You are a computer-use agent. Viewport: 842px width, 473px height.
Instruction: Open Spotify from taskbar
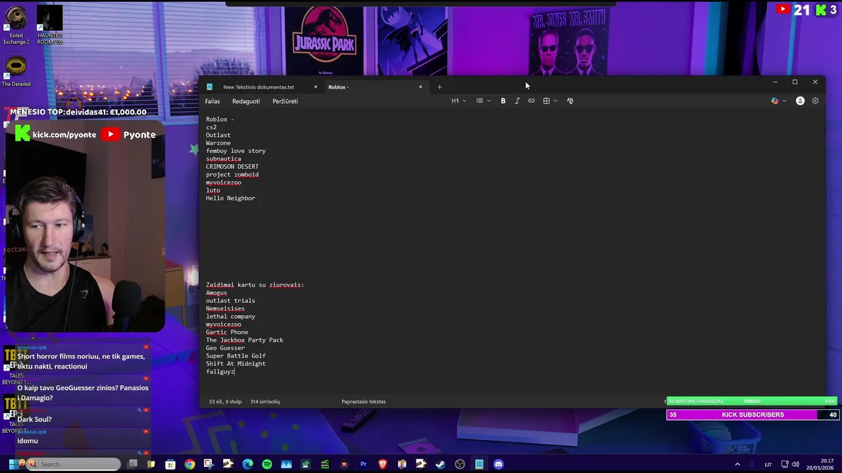(267, 464)
